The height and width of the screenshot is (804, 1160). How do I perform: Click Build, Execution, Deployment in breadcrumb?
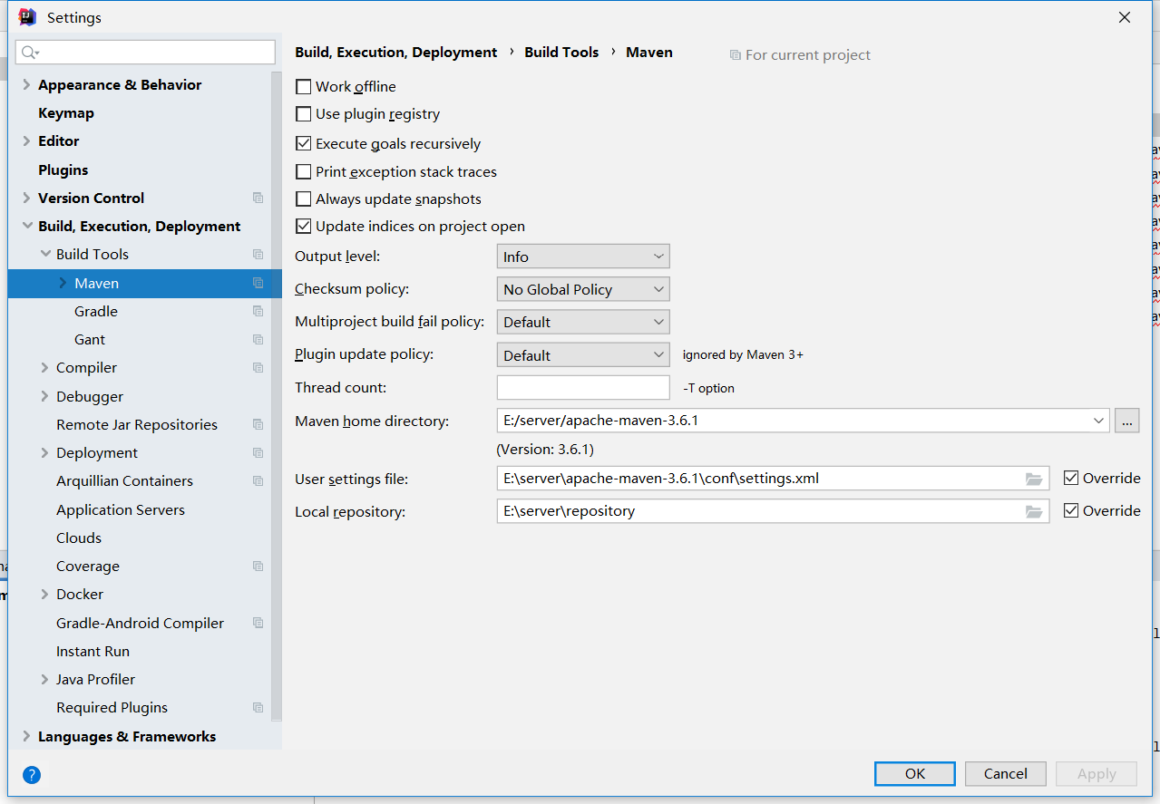point(395,52)
